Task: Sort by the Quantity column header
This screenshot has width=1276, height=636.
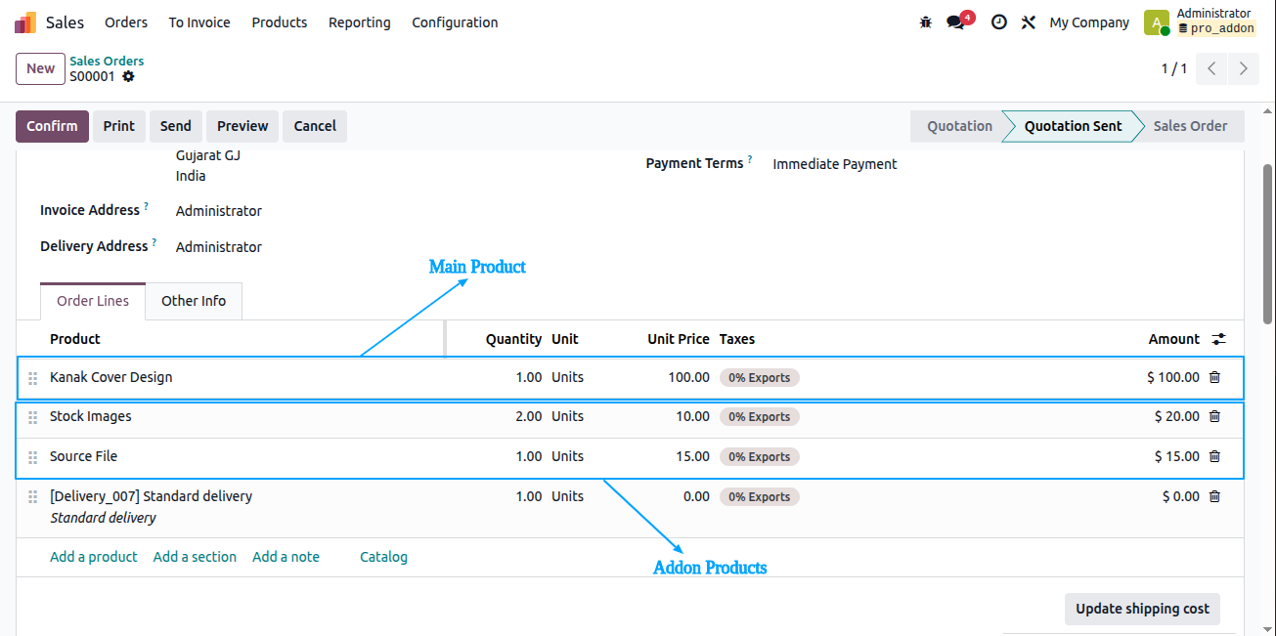Action: 513,339
